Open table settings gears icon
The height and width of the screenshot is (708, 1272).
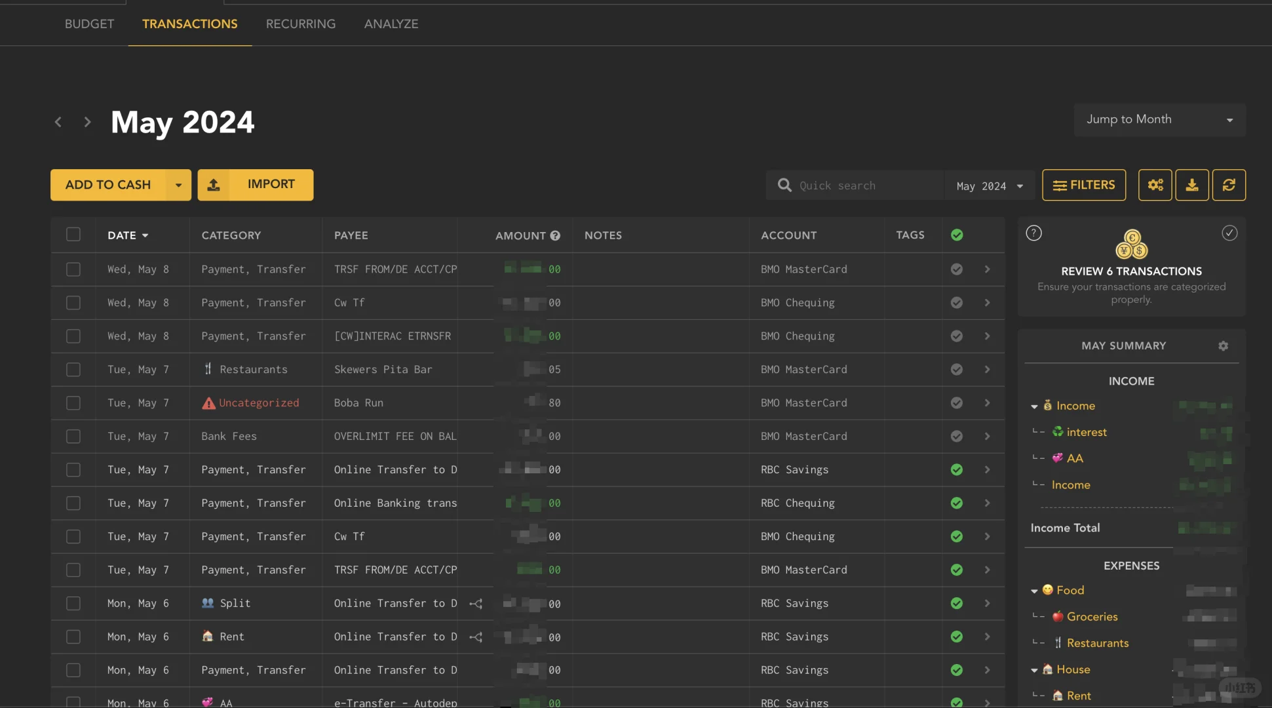coord(1155,185)
